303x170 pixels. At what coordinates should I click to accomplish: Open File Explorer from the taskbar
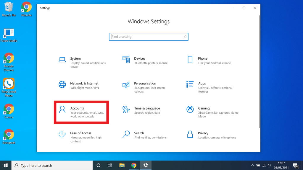(122, 165)
